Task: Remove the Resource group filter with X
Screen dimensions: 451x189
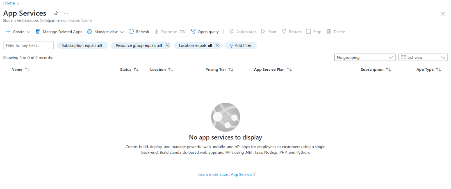Action: (x=167, y=45)
